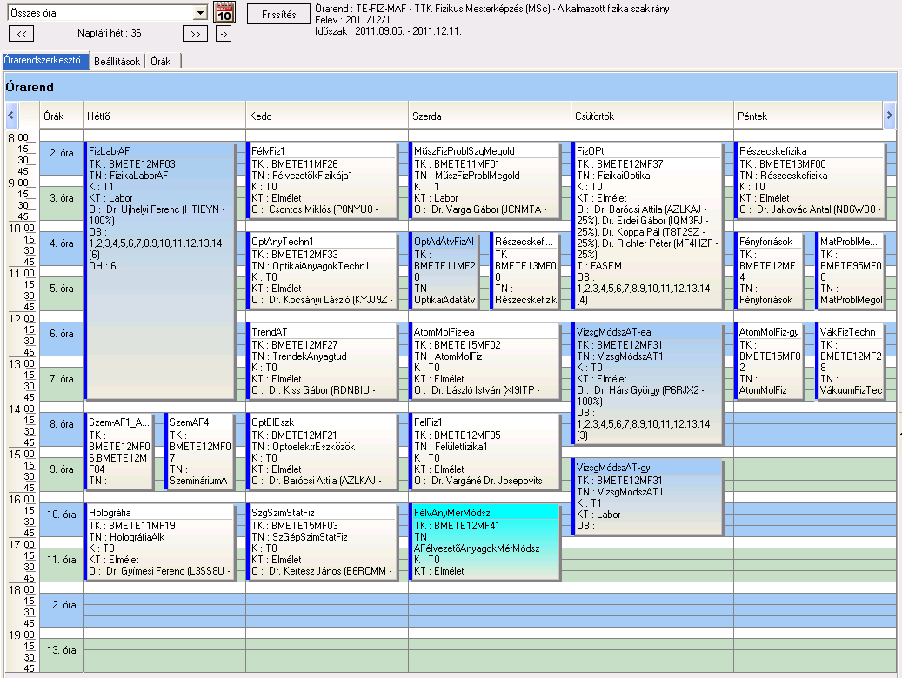Viewport: 902px width, 678px height.
Task: Select the Csütörtök column header
Action: pos(652,116)
